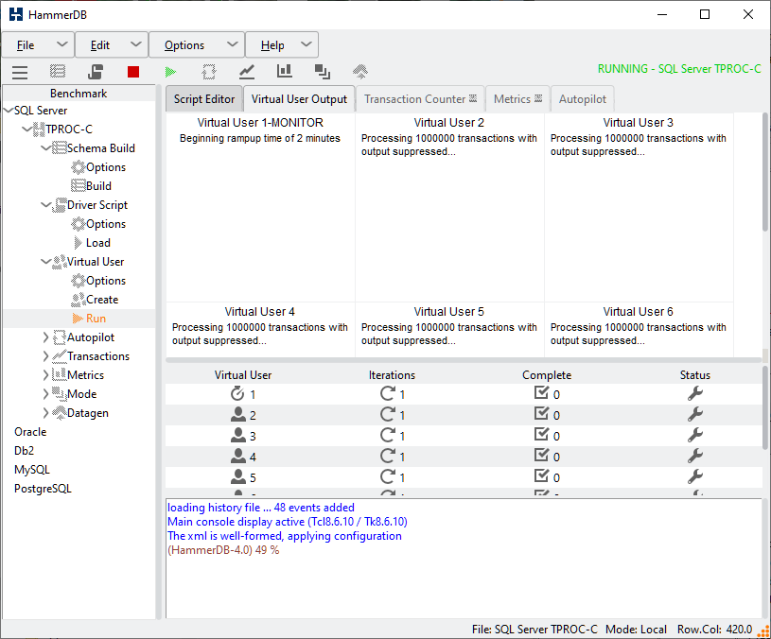This screenshot has width=771, height=639.
Task: Collapse the Driver Script branch
Action: tap(45, 205)
